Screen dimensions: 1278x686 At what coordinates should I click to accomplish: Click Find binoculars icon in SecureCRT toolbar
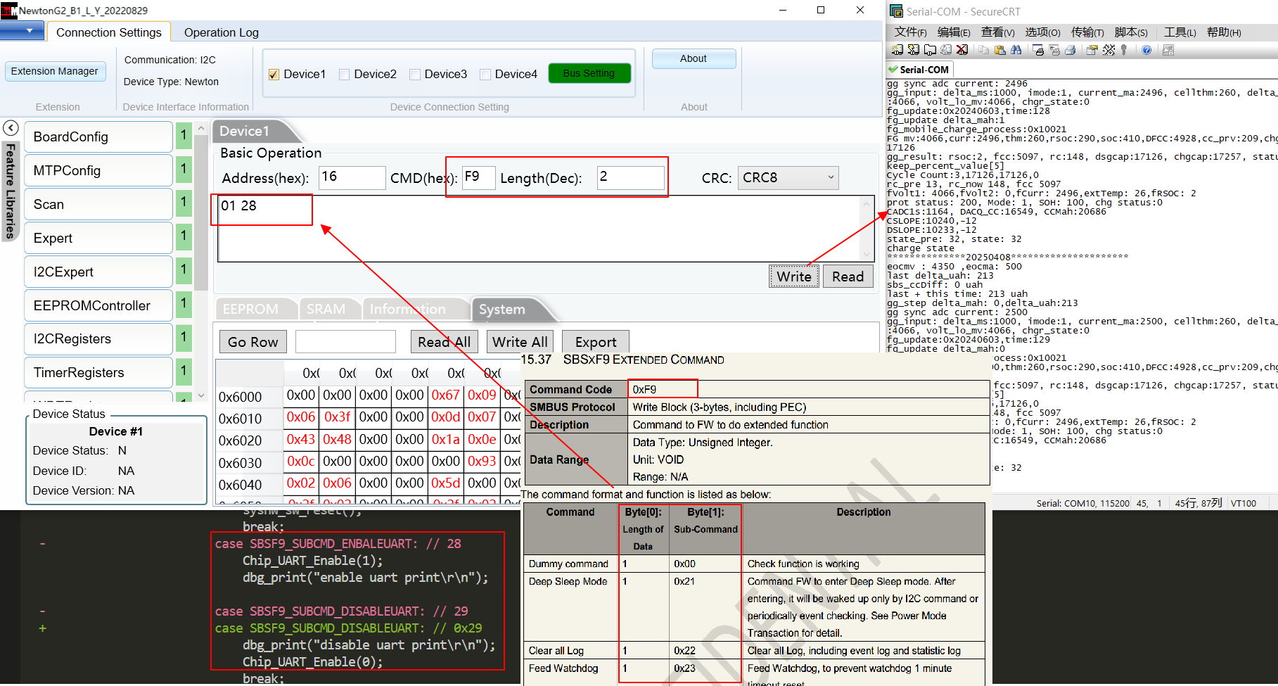click(x=1016, y=50)
